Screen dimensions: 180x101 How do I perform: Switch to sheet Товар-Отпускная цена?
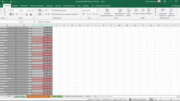tap(74, 96)
